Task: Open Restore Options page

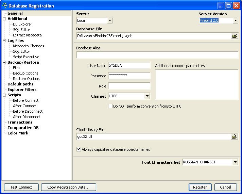Action: coord(26,79)
